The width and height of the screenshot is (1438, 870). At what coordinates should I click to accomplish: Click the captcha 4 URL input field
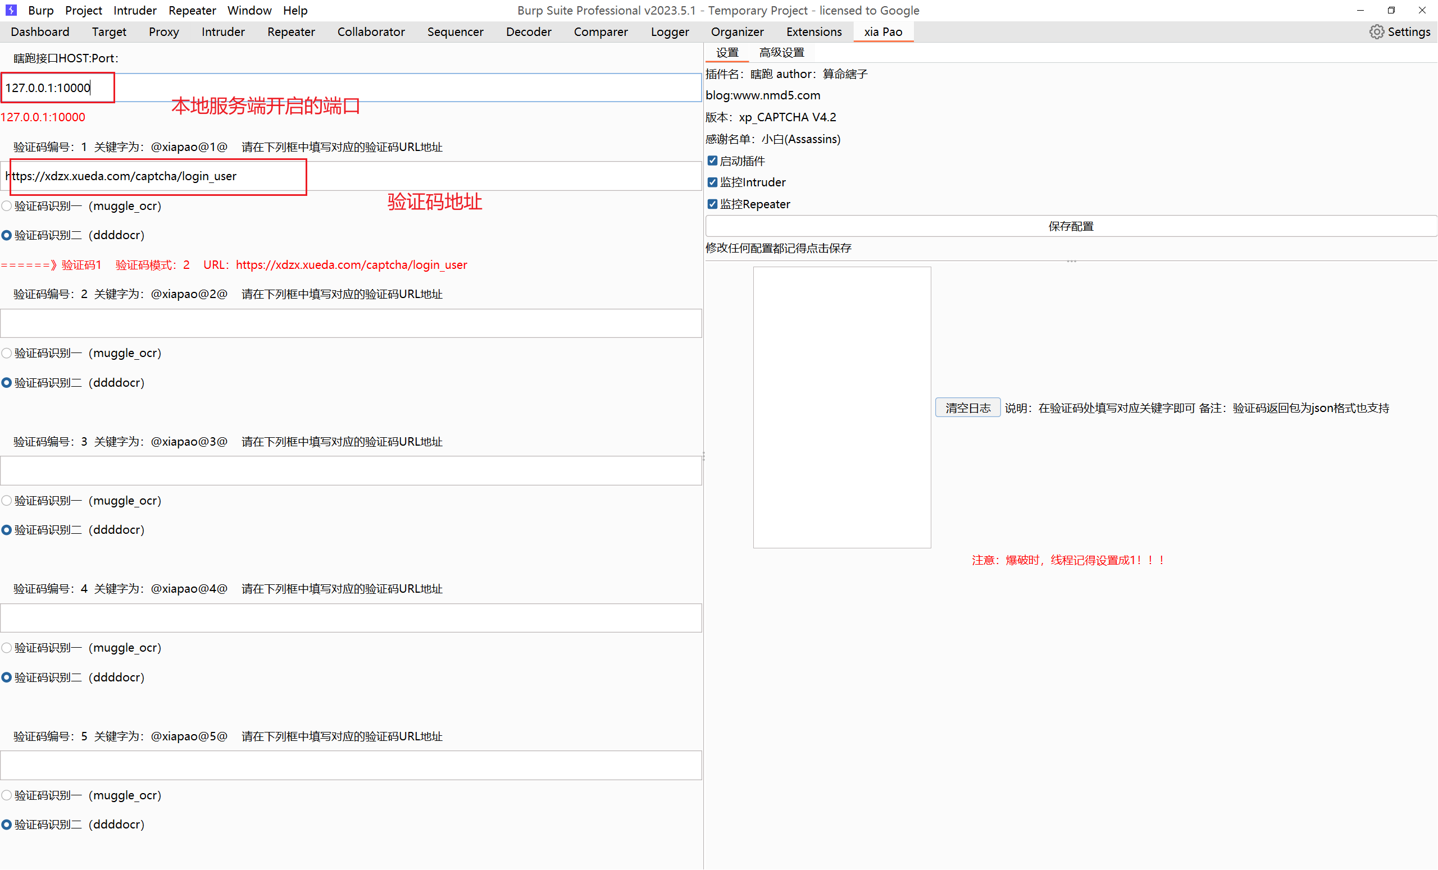pos(350,617)
